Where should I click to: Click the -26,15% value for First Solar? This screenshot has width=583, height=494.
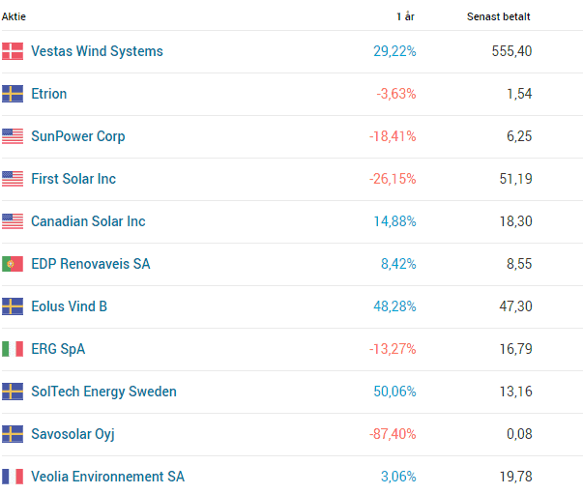coord(393,179)
